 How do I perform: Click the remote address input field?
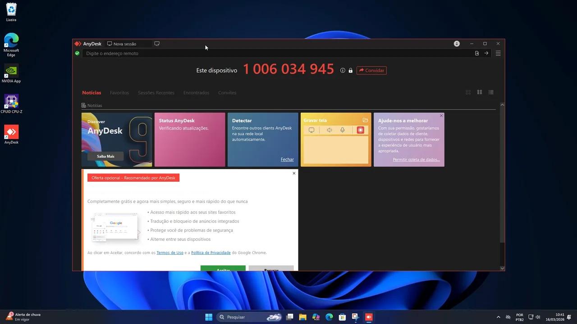[x=277, y=53]
